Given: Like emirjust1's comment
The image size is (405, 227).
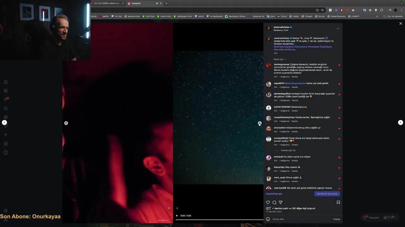Looking at the screenshot, I should pyautogui.click(x=340, y=158).
